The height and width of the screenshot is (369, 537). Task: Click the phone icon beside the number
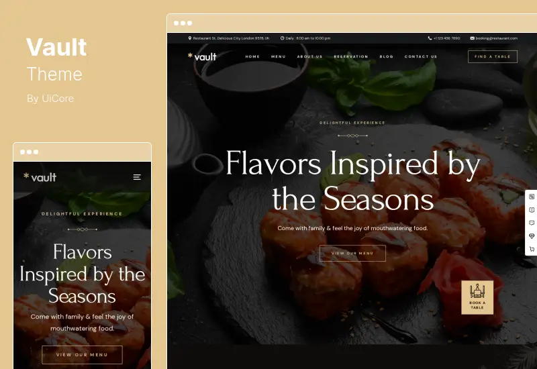[x=430, y=38]
